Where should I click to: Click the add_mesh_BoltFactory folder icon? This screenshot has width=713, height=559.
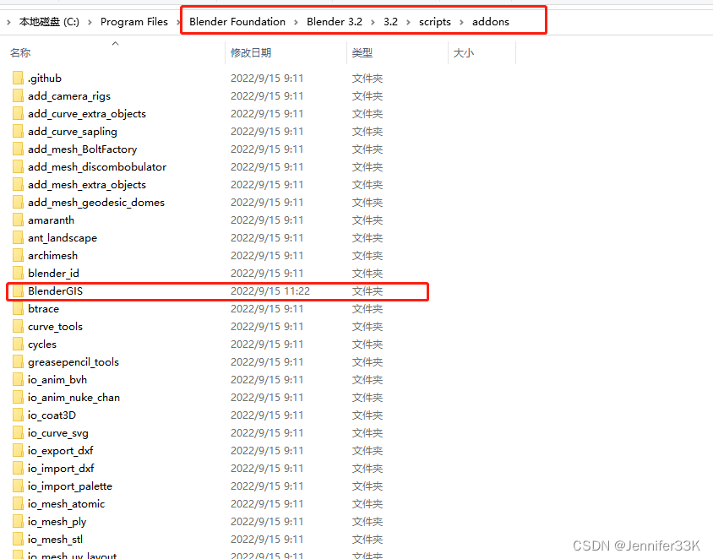(18, 149)
